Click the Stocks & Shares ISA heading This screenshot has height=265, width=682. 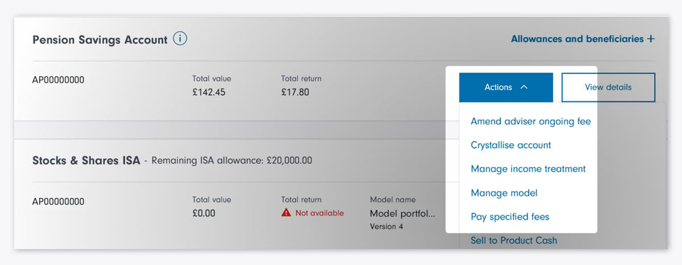click(x=86, y=161)
